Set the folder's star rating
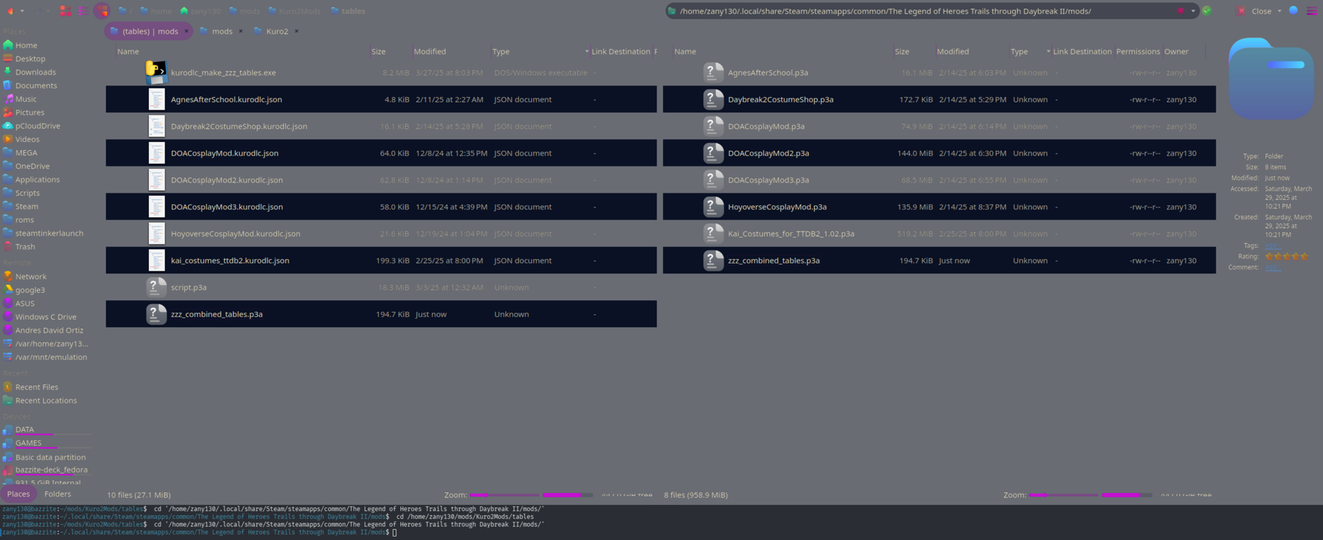Screen dimensions: 1323x540 click(1286, 256)
